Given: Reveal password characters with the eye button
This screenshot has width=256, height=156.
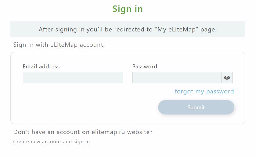Looking at the screenshot, I should [x=227, y=78].
